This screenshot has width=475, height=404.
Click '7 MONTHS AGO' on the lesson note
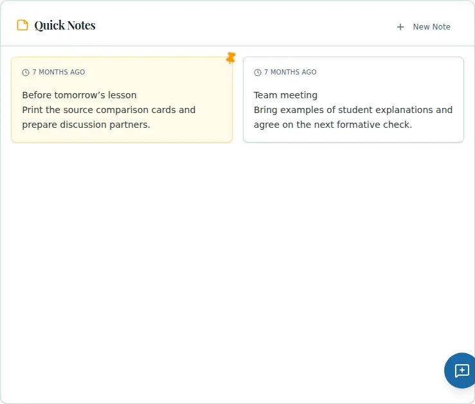58,72
